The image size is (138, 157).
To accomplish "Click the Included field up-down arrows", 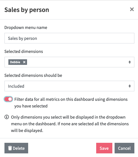I will click(x=130, y=86).
